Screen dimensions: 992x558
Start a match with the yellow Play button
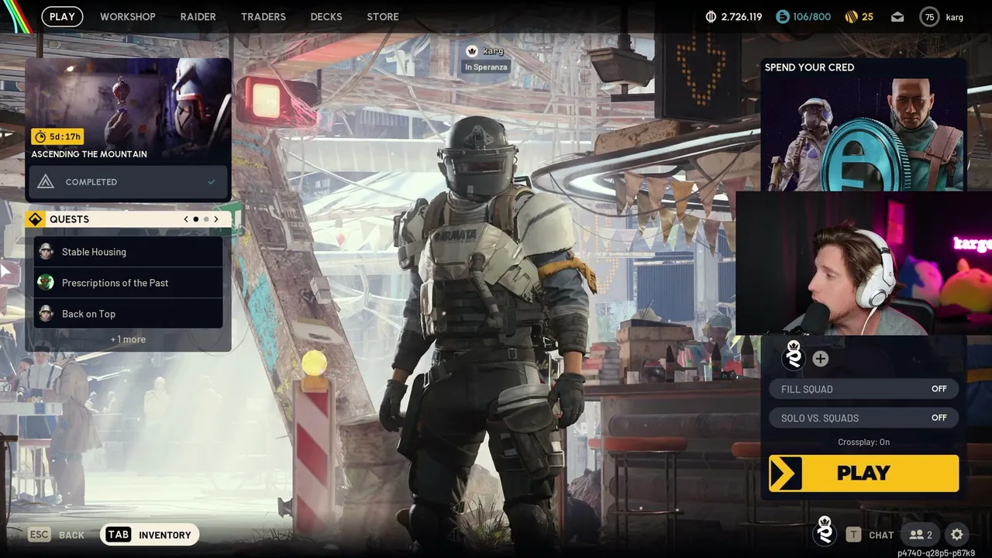864,474
